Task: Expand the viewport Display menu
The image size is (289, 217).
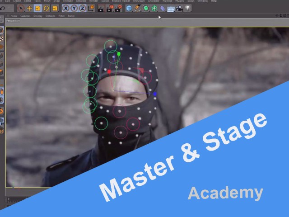Action: point(37,16)
